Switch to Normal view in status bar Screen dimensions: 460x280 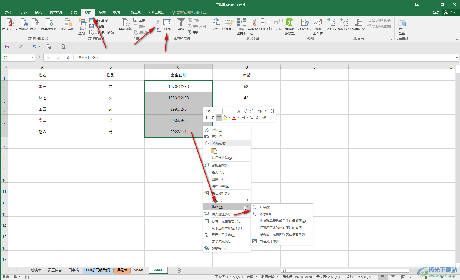click(x=383, y=277)
